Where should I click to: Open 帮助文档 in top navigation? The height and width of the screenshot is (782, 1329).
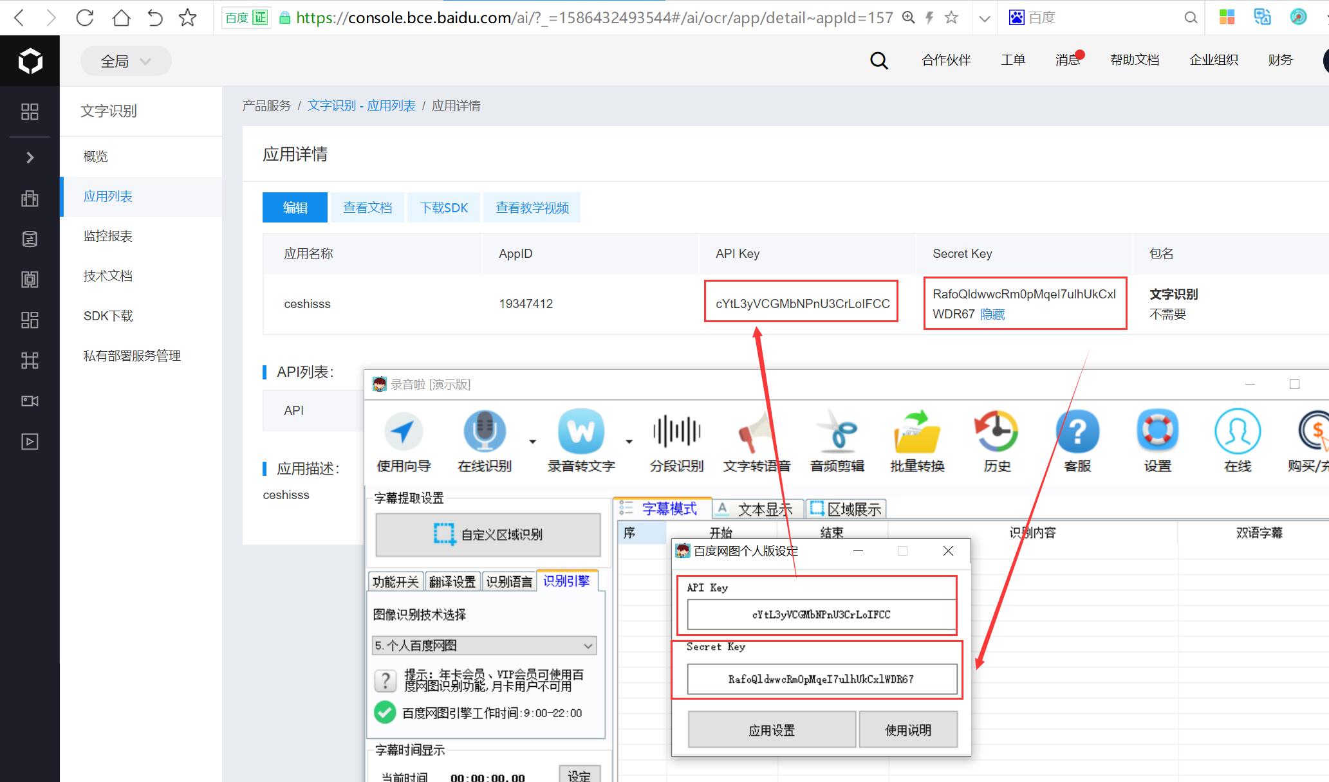click(1135, 60)
